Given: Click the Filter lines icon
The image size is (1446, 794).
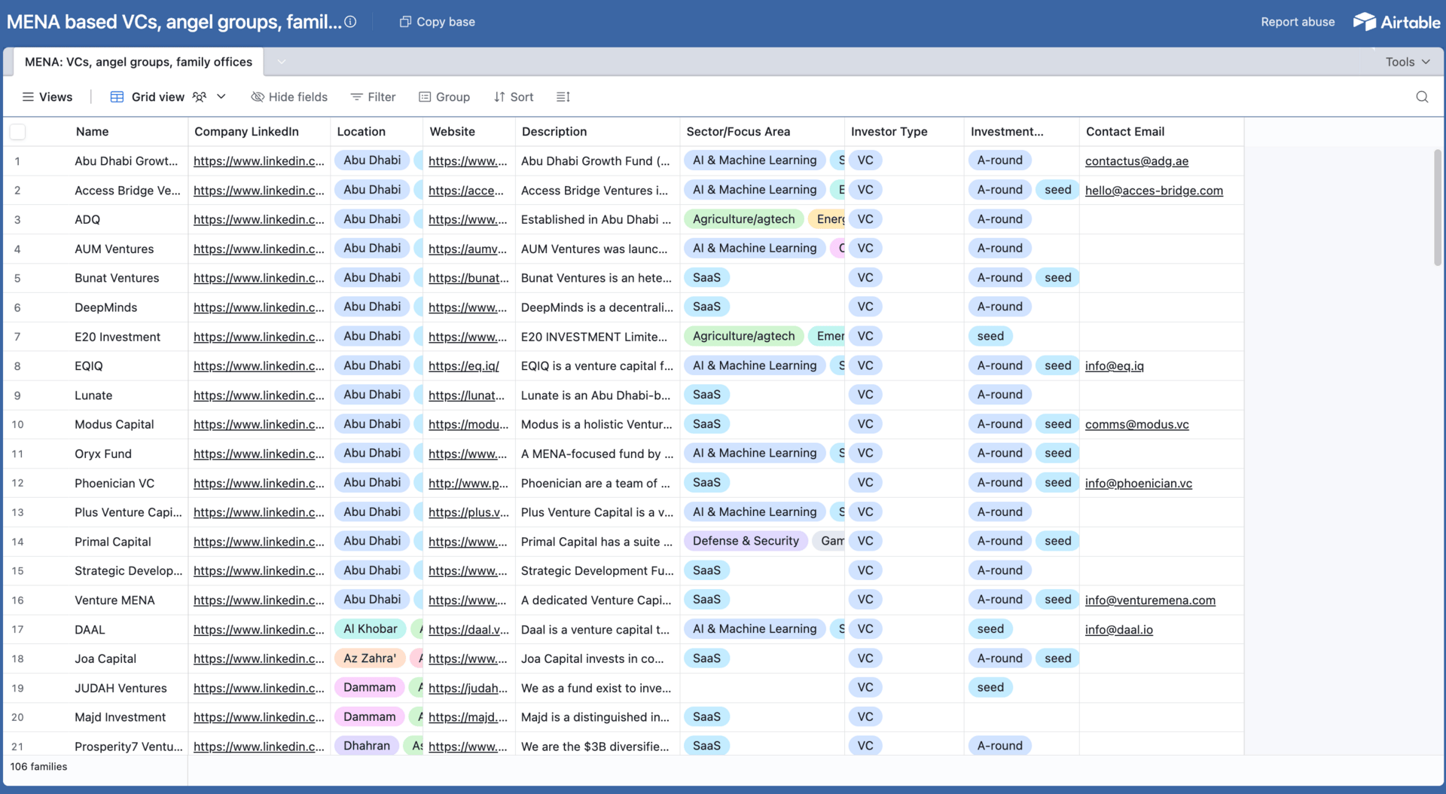Looking at the screenshot, I should pos(357,96).
